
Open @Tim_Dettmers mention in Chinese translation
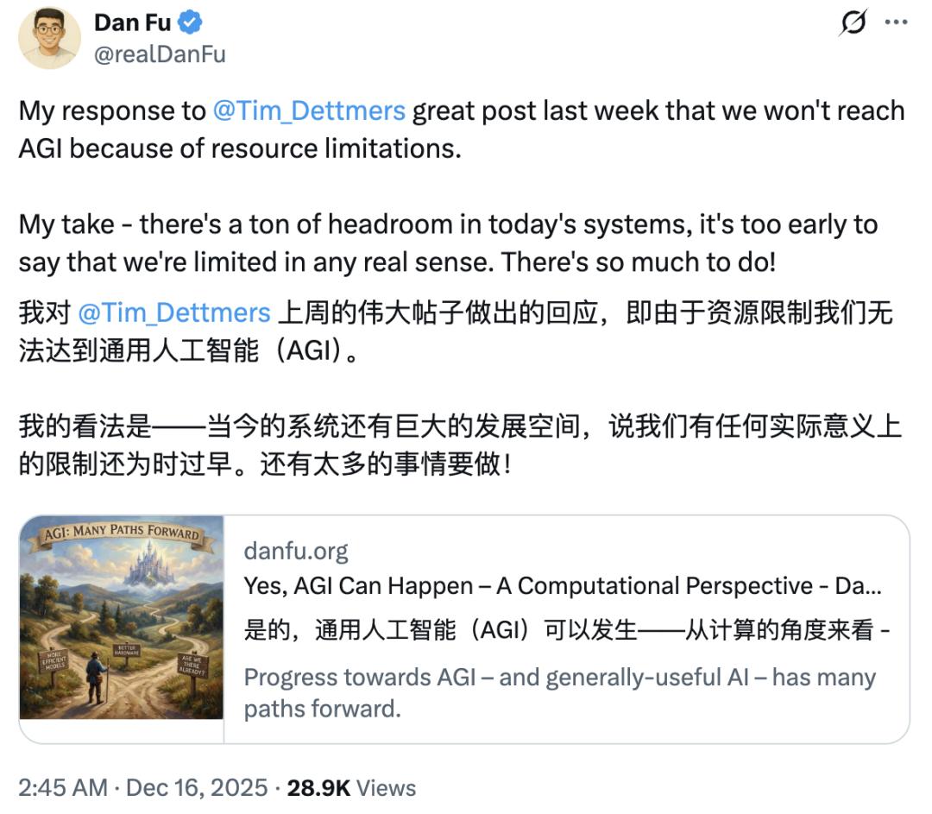point(174,313)
